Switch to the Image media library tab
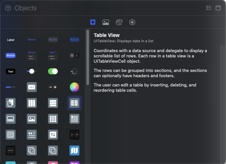This screenshot has width=226, height=164. [x=106, y=22]
